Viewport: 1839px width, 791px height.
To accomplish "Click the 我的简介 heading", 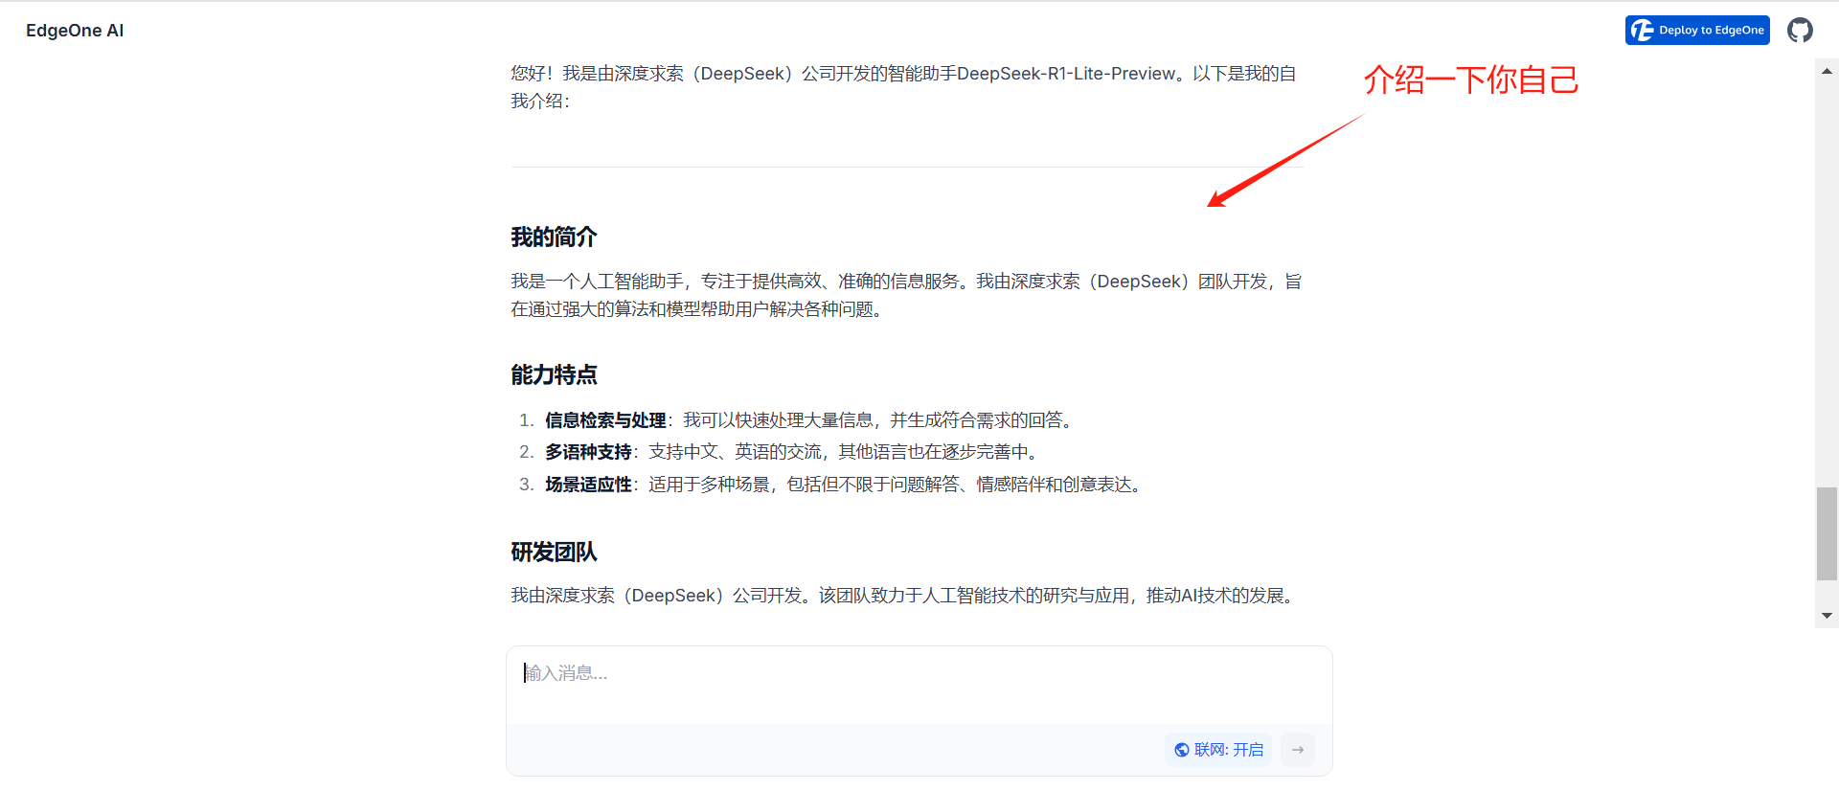I will click(554, 237).
